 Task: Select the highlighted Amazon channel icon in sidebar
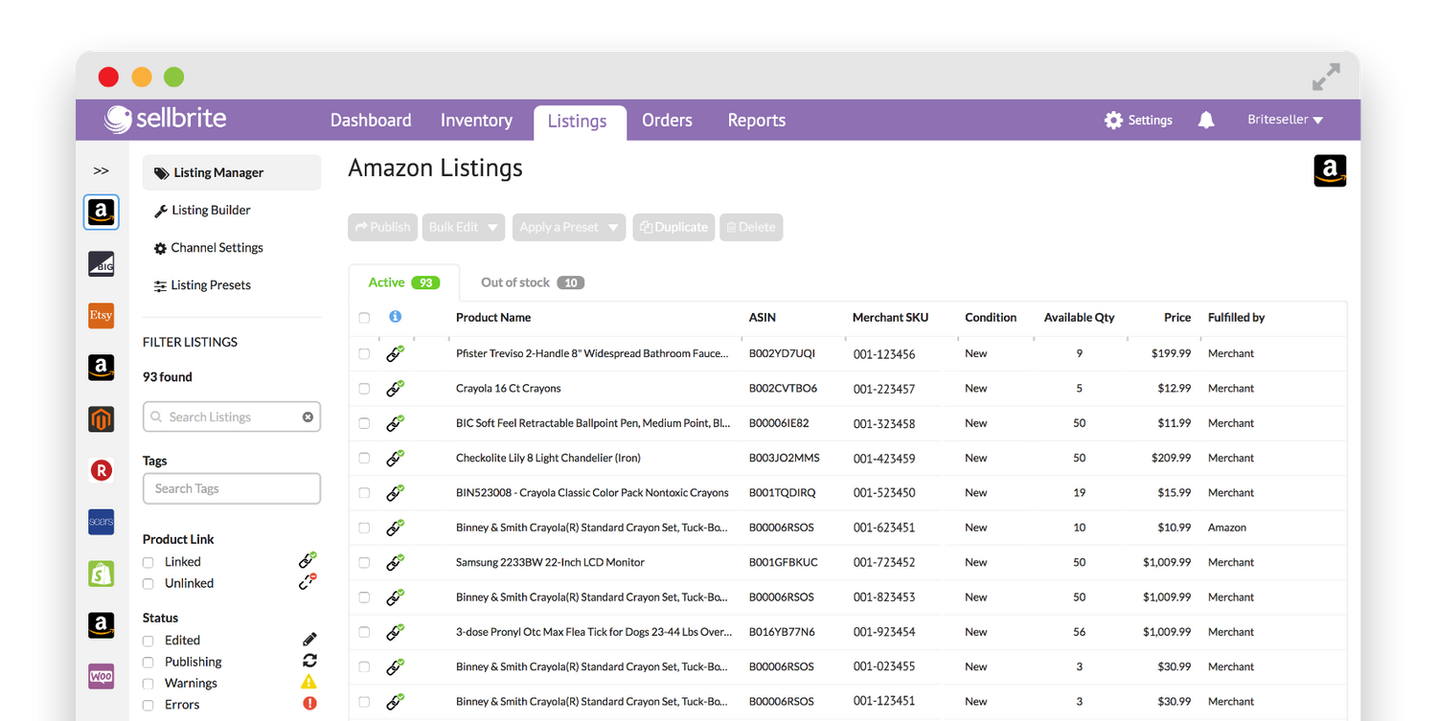tap(102, 213)
